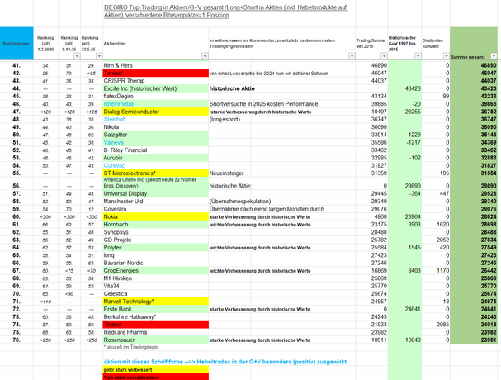
Task: Select the 'Steinhoff' cell
Action: pyautogui.click(x=156, y=119)
